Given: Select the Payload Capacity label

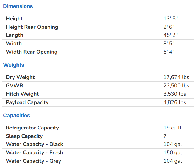Looking at the screenshot, I should pyautogui.click(x=27, y=102).
